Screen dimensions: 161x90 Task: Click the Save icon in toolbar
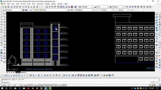click(x=8, y=7)
